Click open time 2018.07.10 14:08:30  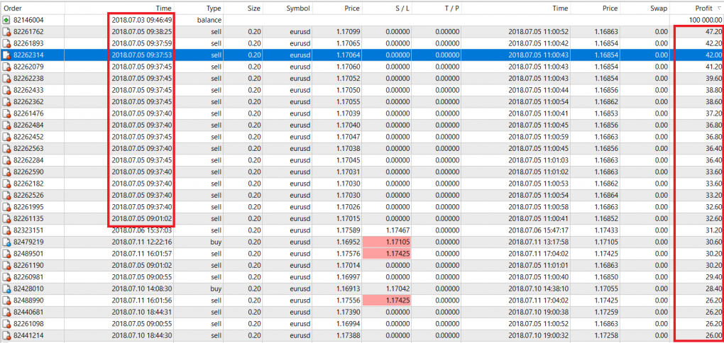coord(142,288)
